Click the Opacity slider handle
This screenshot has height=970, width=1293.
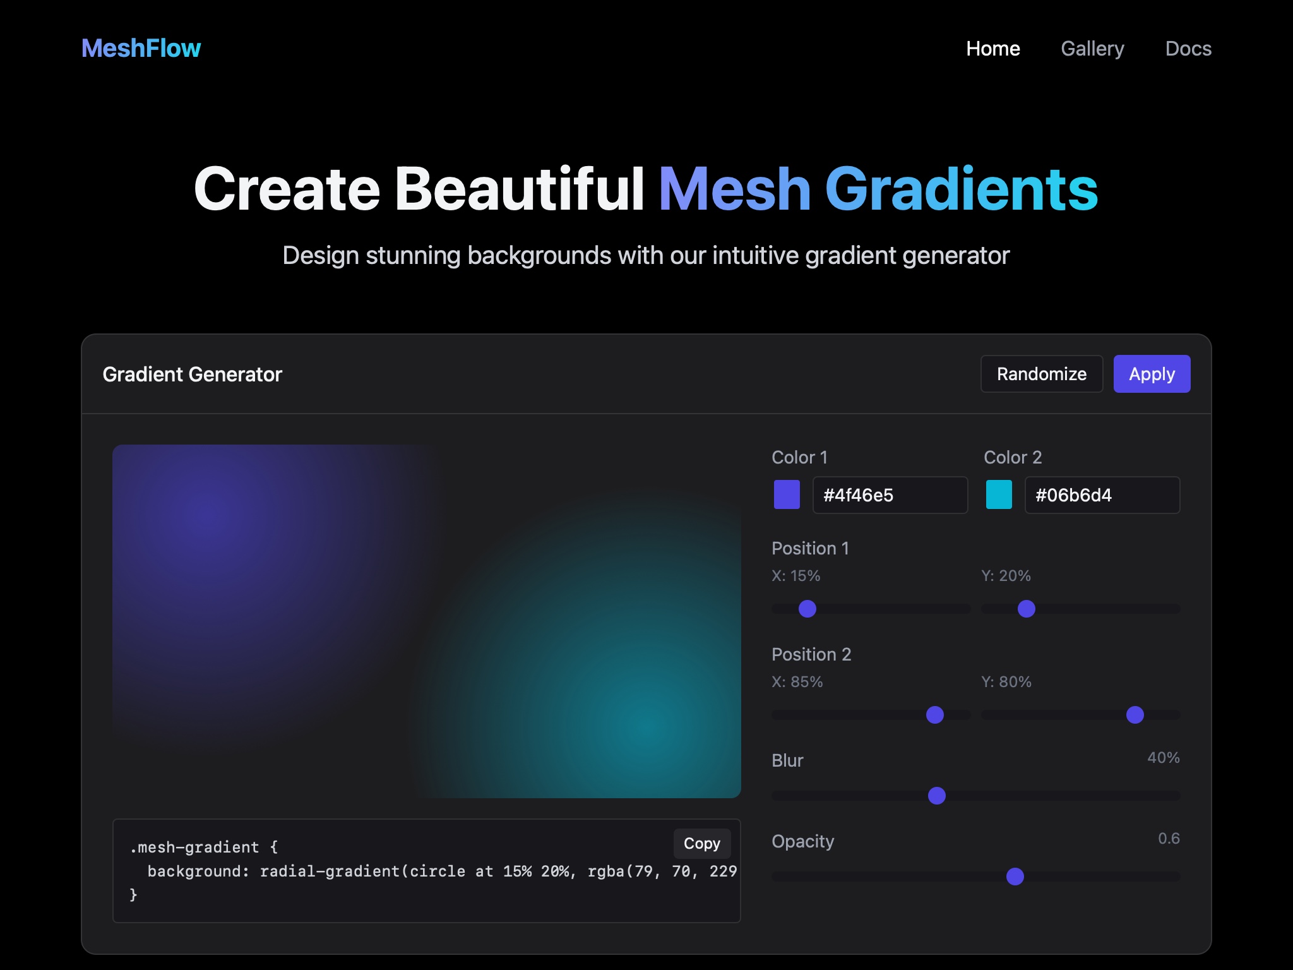coord(1015,876)
